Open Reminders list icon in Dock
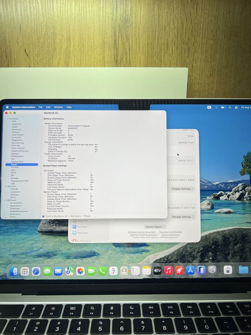The image size is (251, 335). [x=135, y=271]
